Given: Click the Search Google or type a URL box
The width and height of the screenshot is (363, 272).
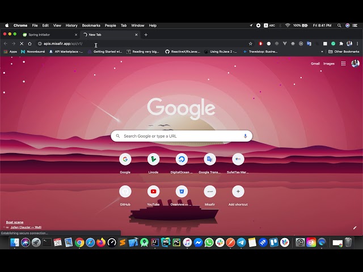Looking at the screenshot, I should [181, 136].
